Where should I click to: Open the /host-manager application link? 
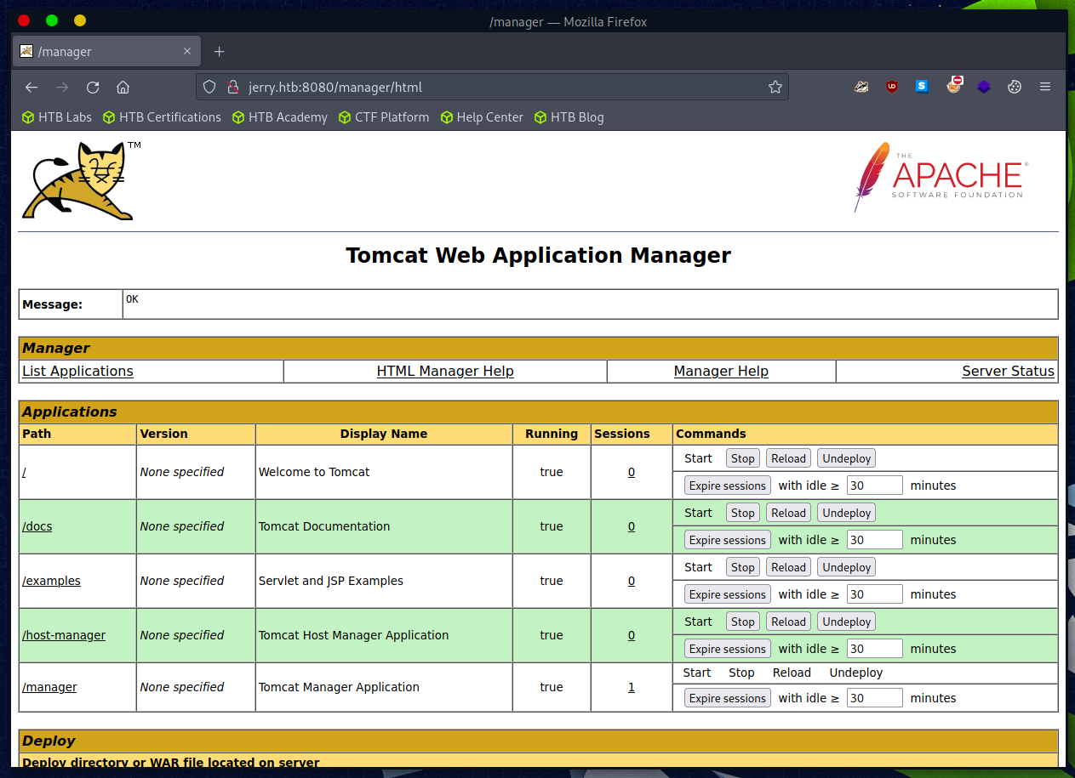[64, 635]
